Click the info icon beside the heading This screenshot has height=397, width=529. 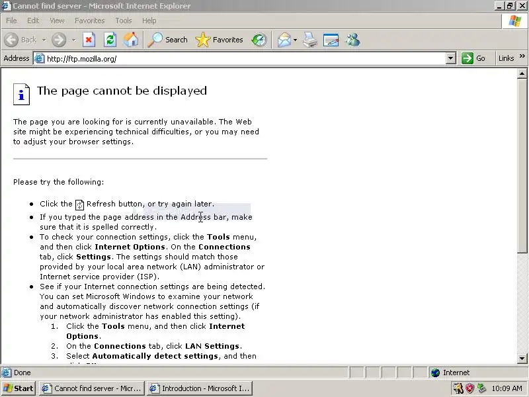tap(21, 94)
